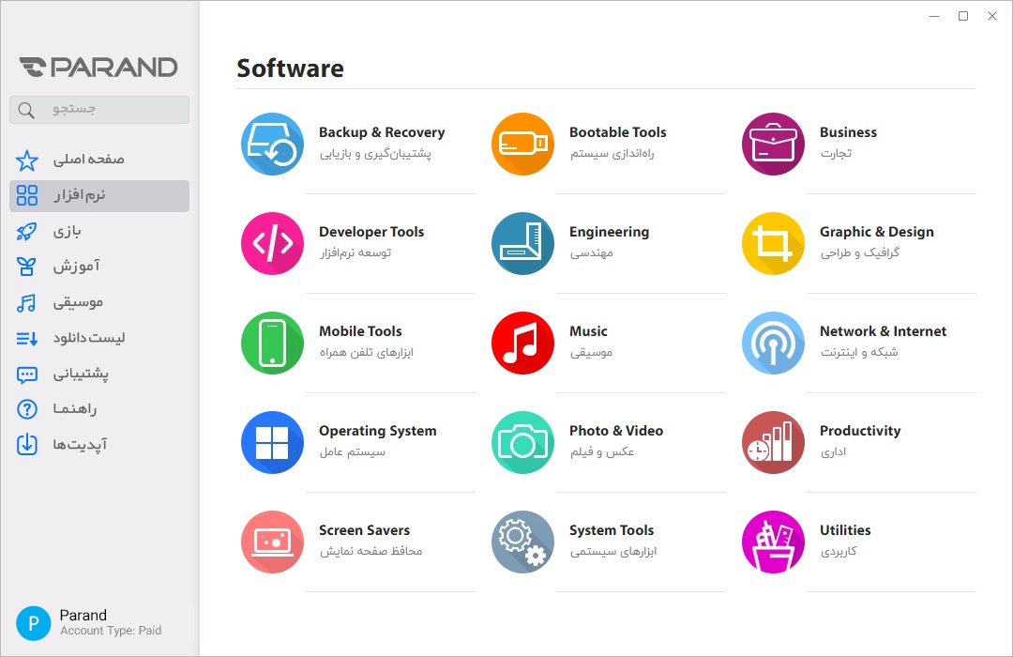Open the Parand account profile avatar
1013x657 pixels.
33,622
